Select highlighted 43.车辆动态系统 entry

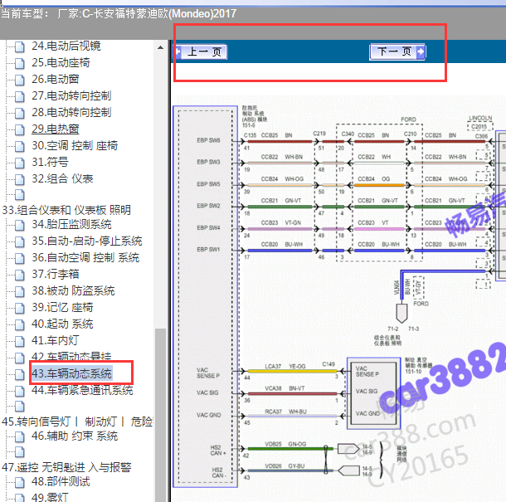click(x=72, y=373)
